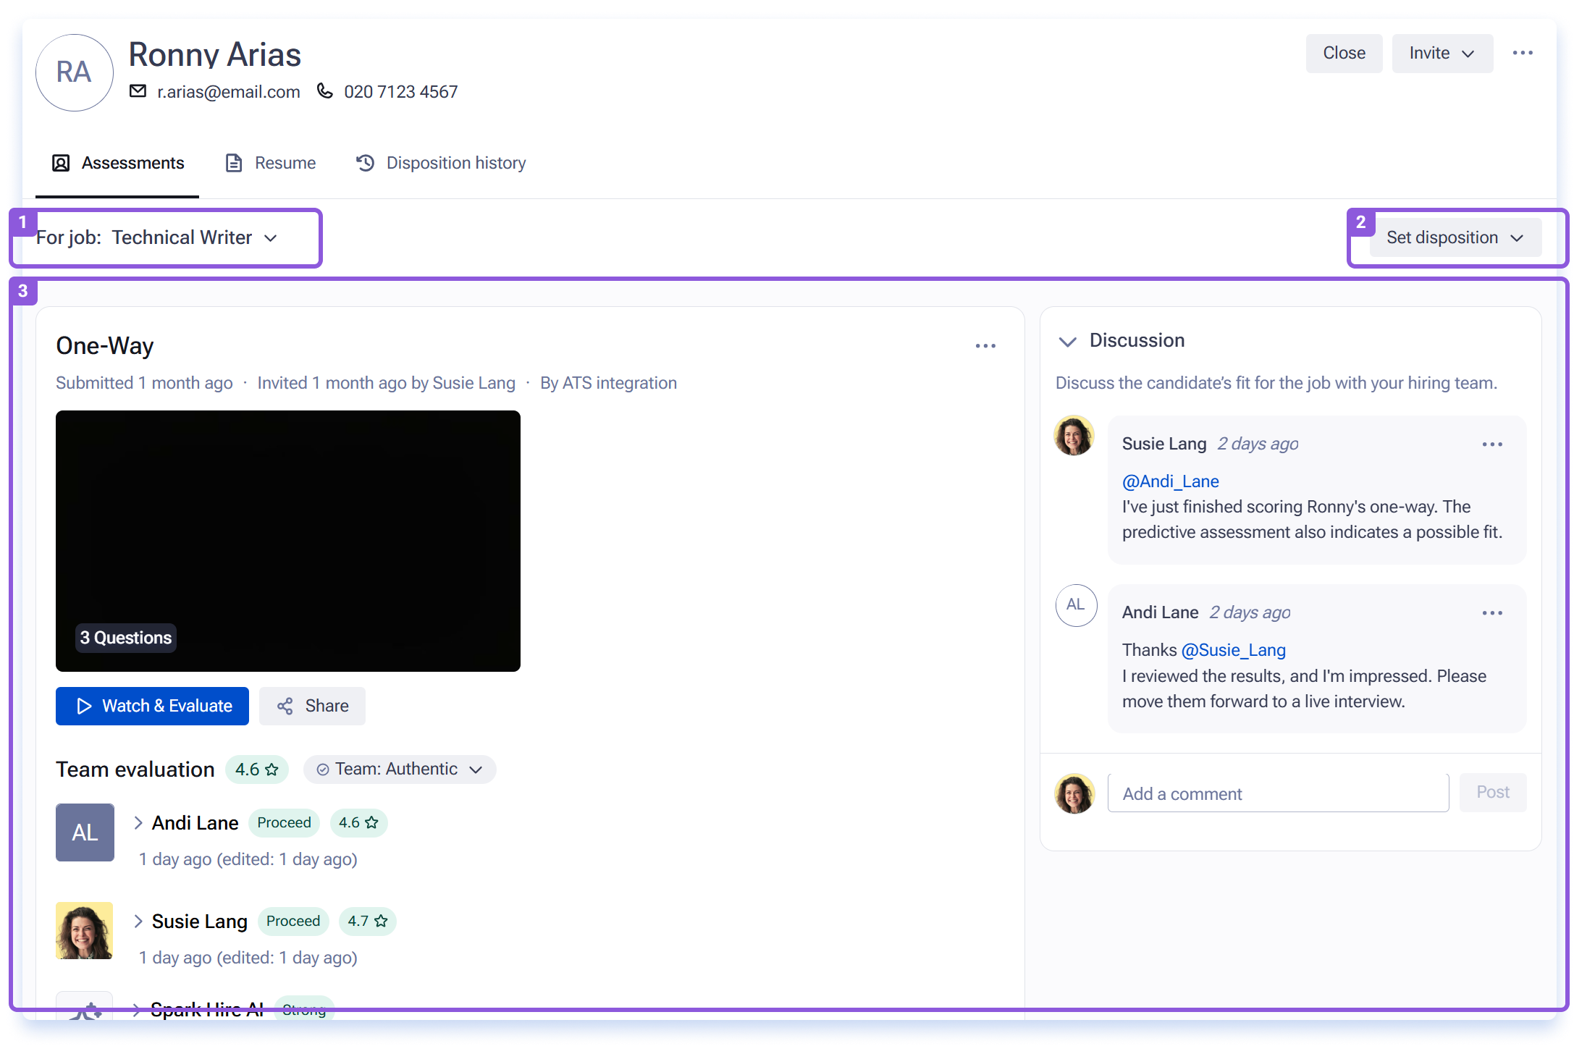Viewport: 1574px width, 1054px height.
Task: Click the Watch & Evaluate button
Action: pos(152,706)
